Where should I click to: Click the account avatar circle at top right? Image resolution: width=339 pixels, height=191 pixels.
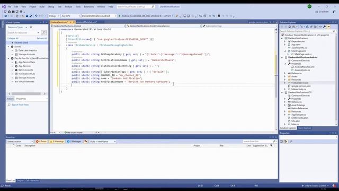[309, 6]
